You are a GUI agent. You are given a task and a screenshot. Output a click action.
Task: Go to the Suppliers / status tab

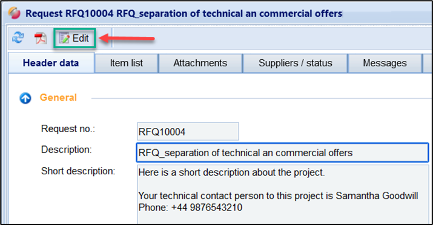[295, 63]
